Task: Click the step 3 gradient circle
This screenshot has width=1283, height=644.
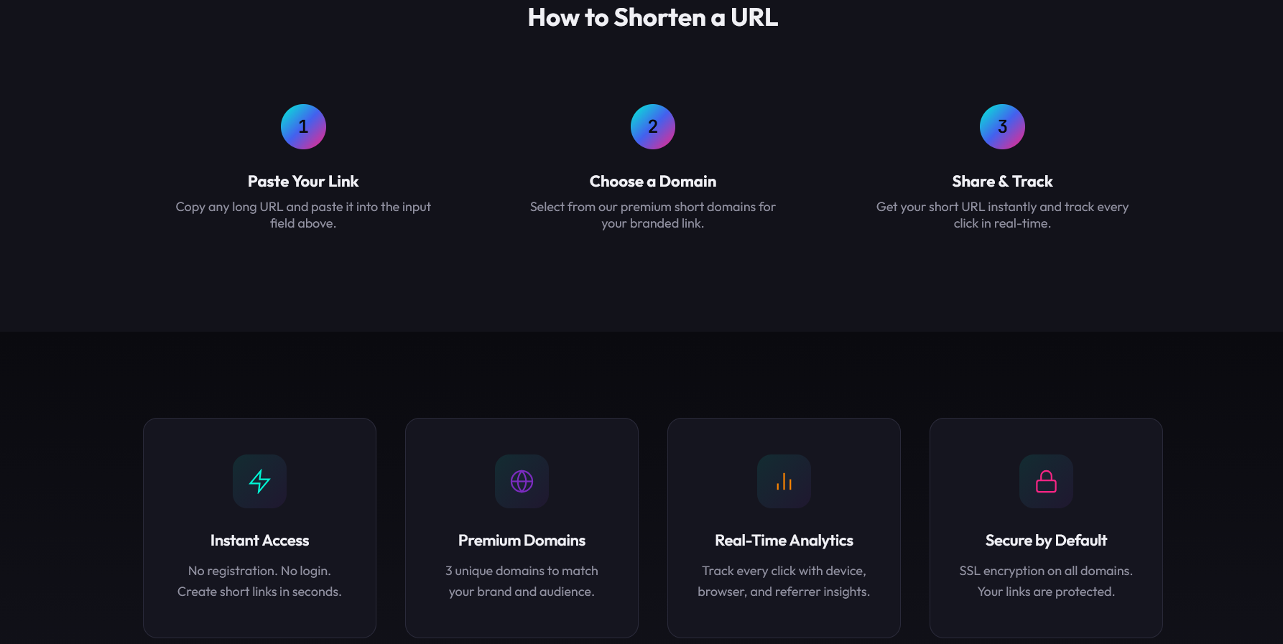Action: [1002, 126]
